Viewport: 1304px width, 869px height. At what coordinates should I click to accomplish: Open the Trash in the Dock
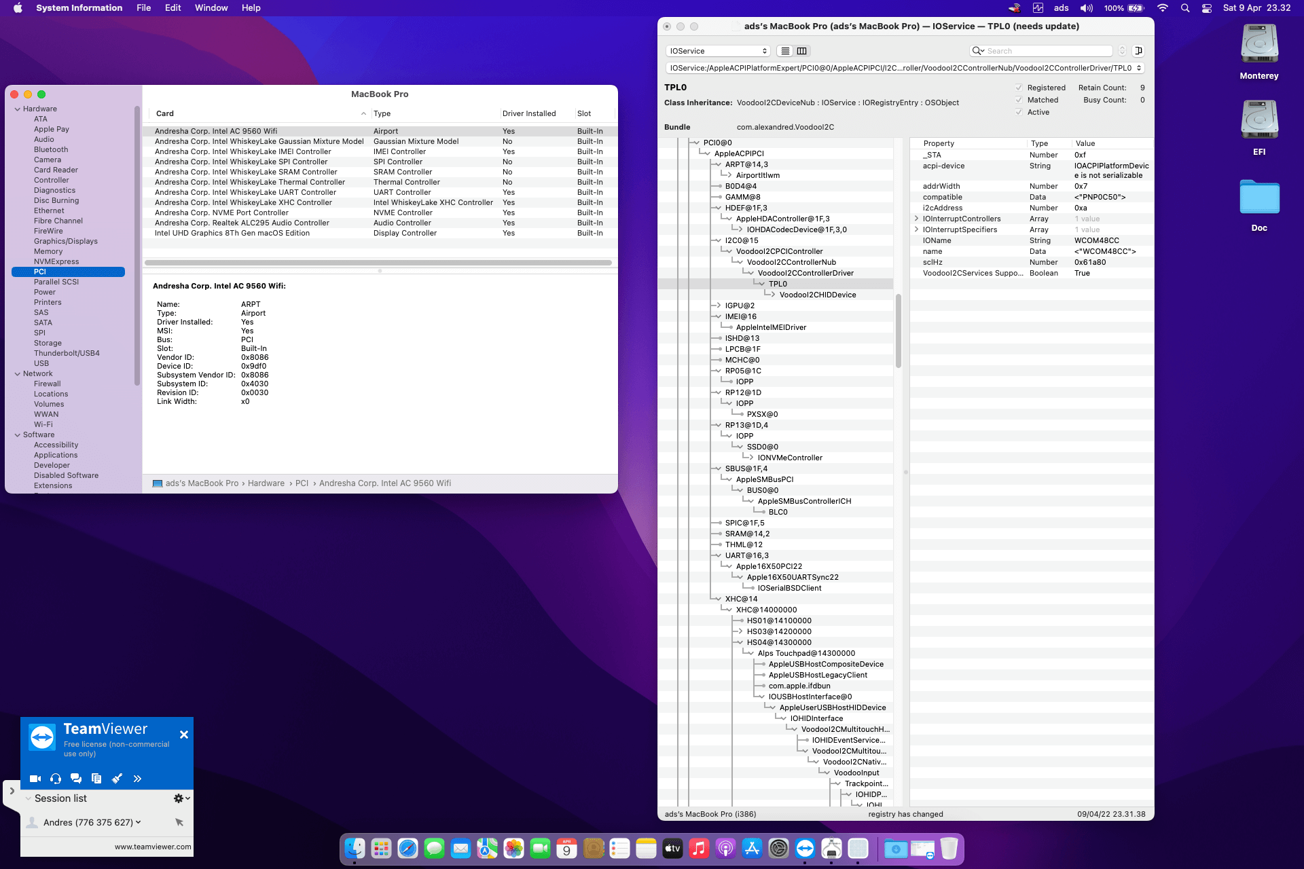pyautogui.click(x=949, y=848)
